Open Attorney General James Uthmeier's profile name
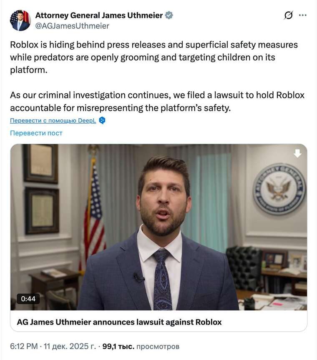Viewport: 317px width, 360px height. (99, 15)
